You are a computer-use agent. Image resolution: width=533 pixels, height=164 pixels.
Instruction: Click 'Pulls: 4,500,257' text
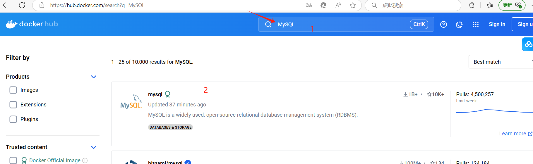pos(475,94)
